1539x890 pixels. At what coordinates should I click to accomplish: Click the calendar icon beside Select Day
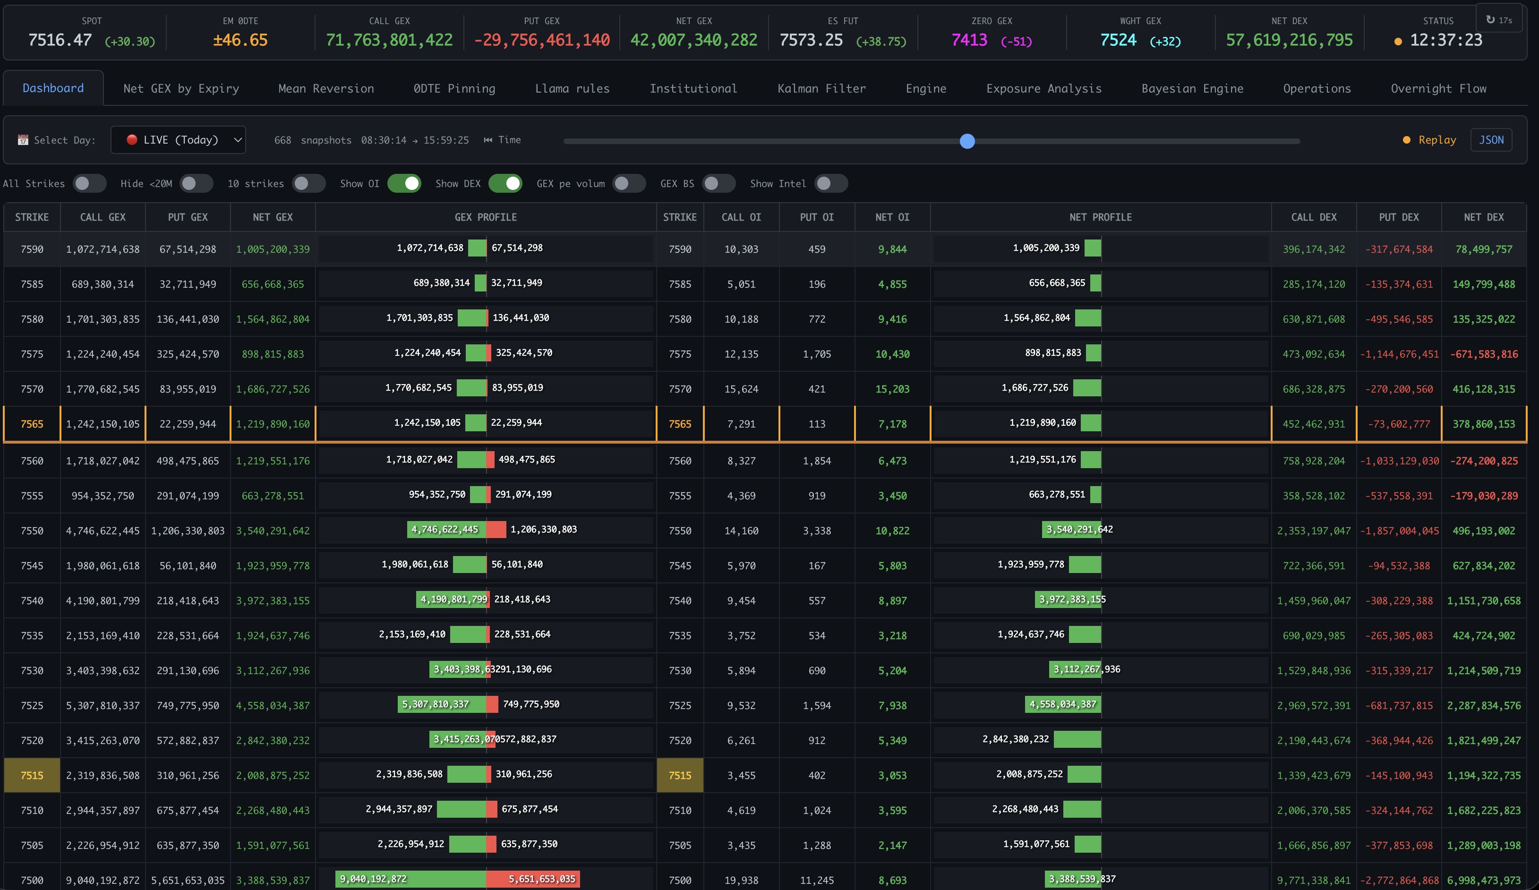pos(23,140)
